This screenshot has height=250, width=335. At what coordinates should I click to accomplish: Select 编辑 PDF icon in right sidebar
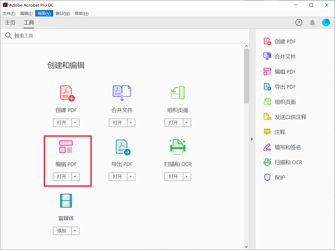[267, 72]
